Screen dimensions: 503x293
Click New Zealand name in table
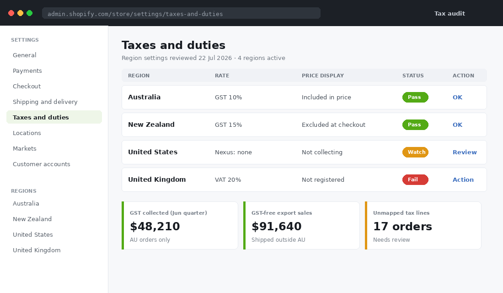tap(151, 125)
